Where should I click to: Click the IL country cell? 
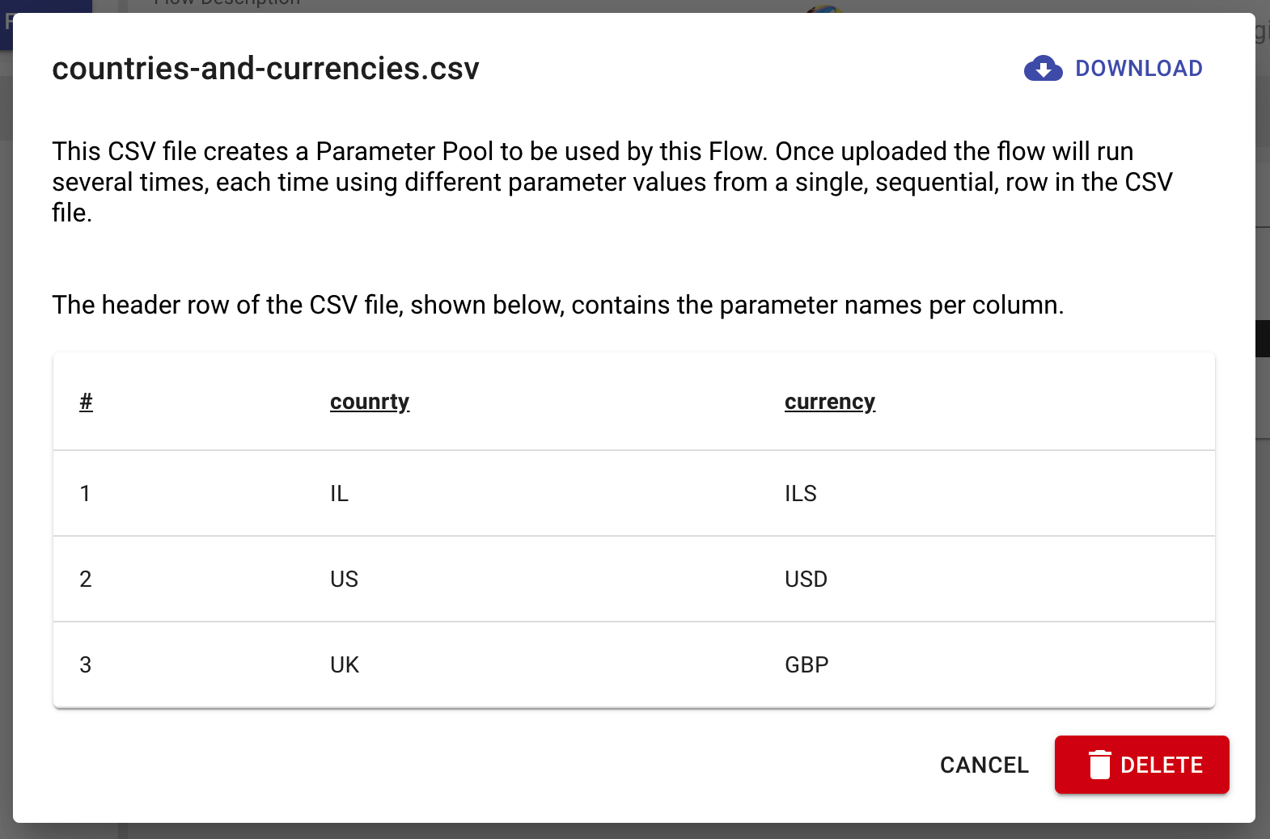(339, 493)
